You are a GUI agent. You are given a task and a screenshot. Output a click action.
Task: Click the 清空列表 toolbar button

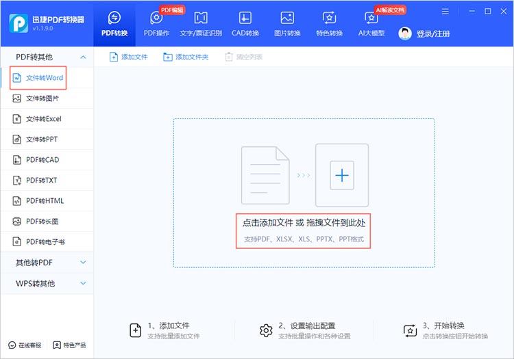[243, 57]
